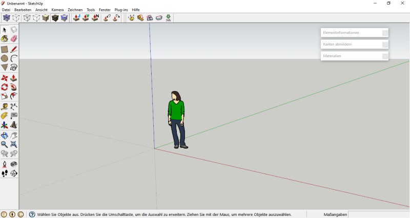
Task: Choose the Rotate tool
Action: coord(5,87)
